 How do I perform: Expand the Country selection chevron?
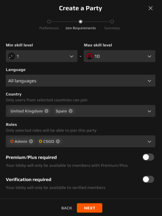tap(150, 111)
